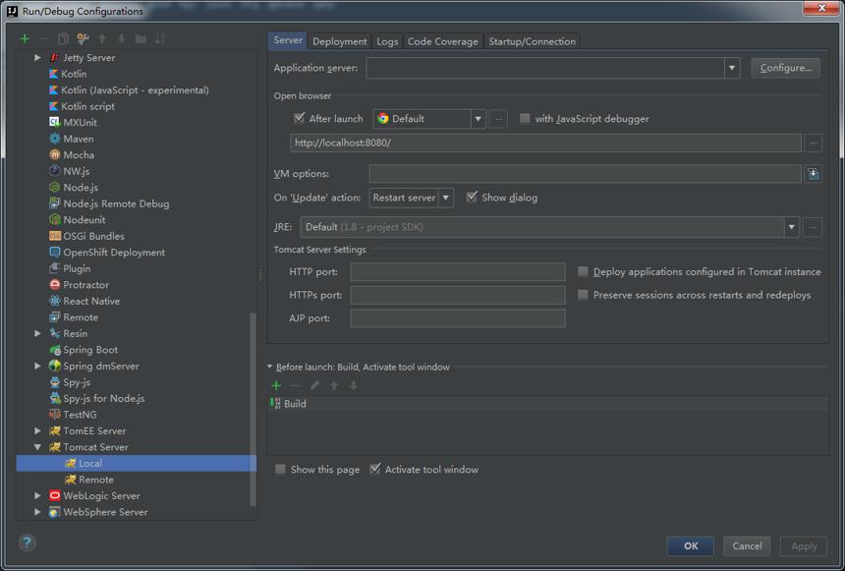Viewport: 845px width, 571px height.
Task: Enable with JavaScript debugger checkbox
Action: point(525,119)
